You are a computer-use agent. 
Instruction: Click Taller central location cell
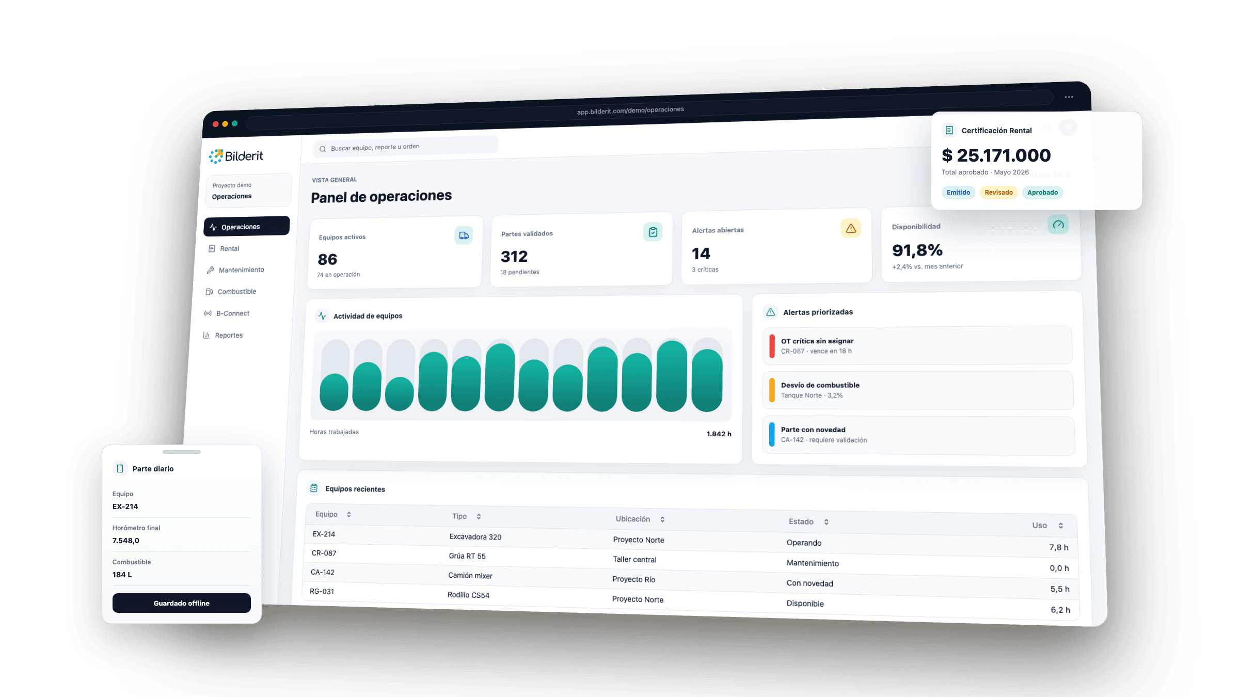click(x=634, y=560)
